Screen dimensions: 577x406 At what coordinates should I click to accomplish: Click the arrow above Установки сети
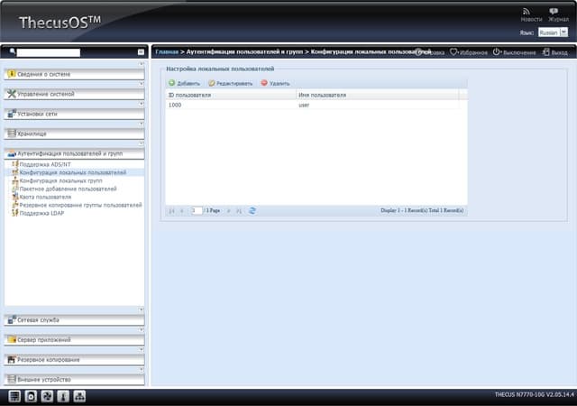click(x=142, y=104)
